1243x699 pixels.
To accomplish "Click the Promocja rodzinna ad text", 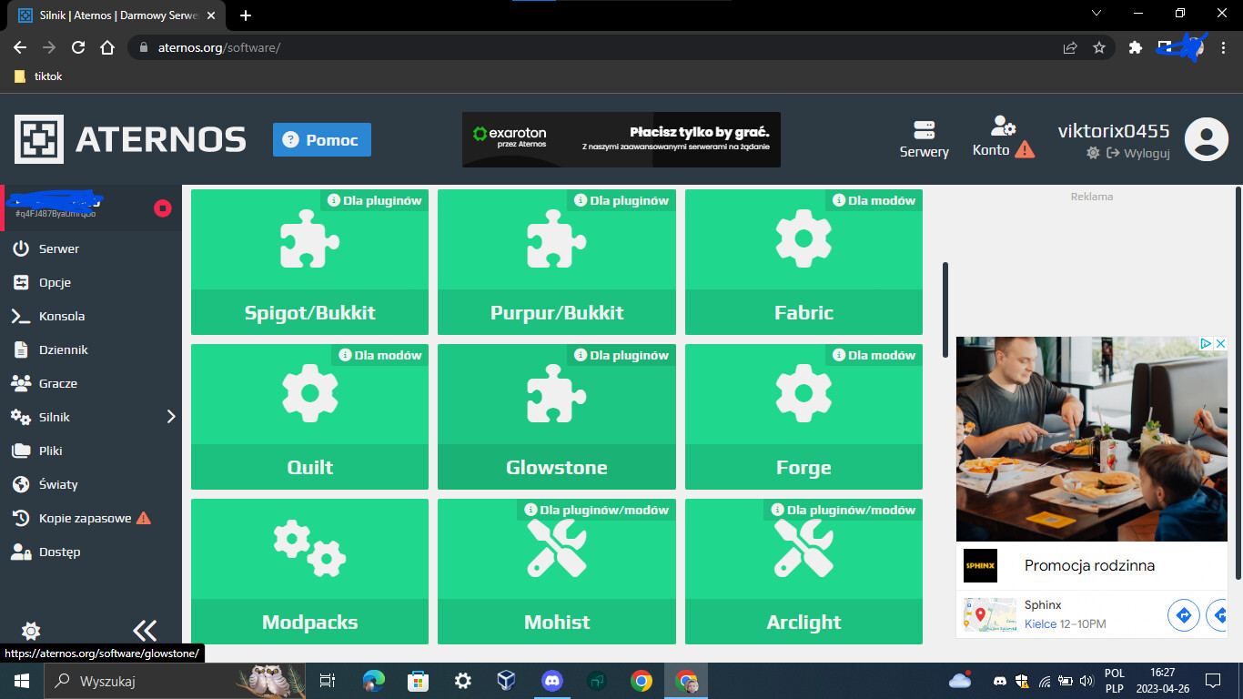I will (x=1089, y=565).
